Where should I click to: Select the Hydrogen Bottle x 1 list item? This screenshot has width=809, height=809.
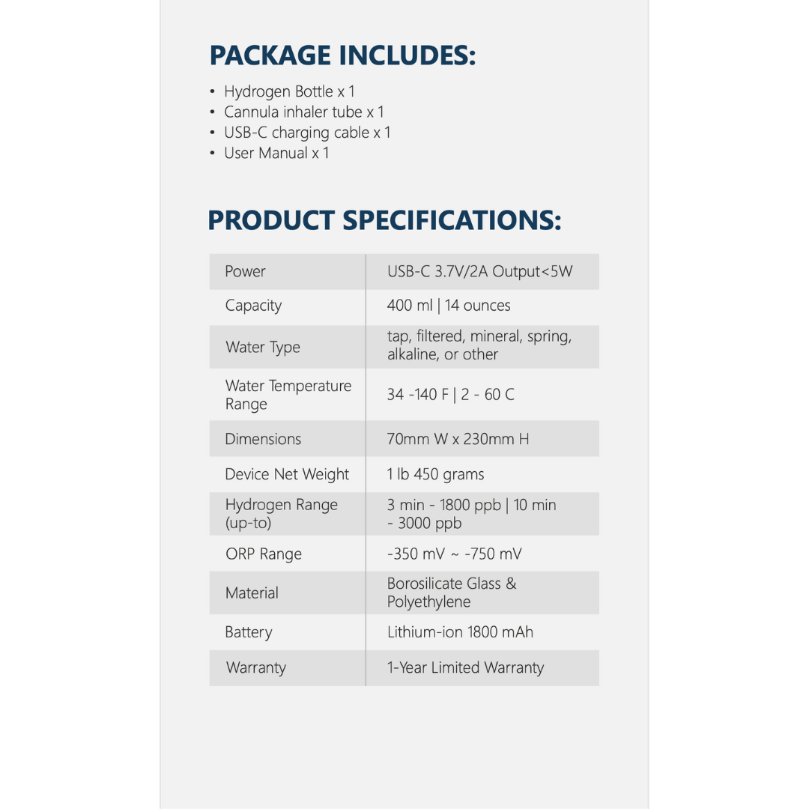pyautogui.click(x=289, y=91)
